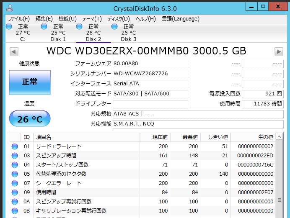Click the C: drive blue status orb
290x218 pixels.
tap(9, 27)
